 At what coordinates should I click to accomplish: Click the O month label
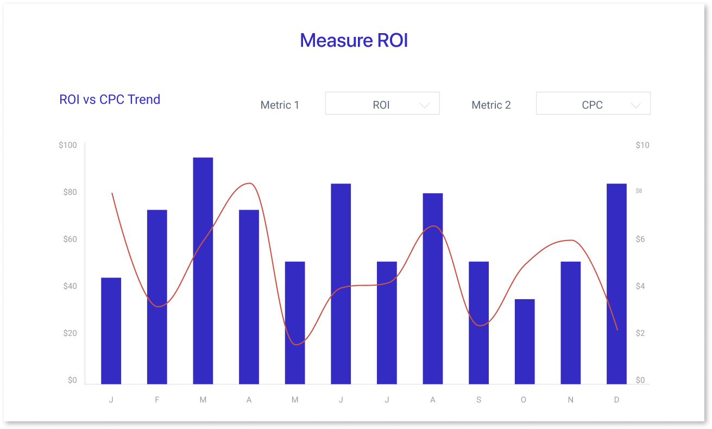click(x=524, y=400)
